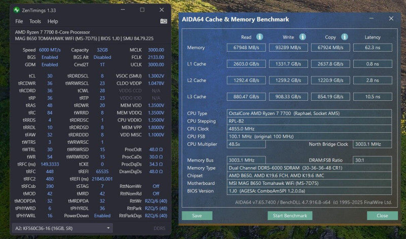Click the tREFI (ns) value 21845.001
Image resolution: width=406 pixels, height=239 pixels.
pos(103,179)
